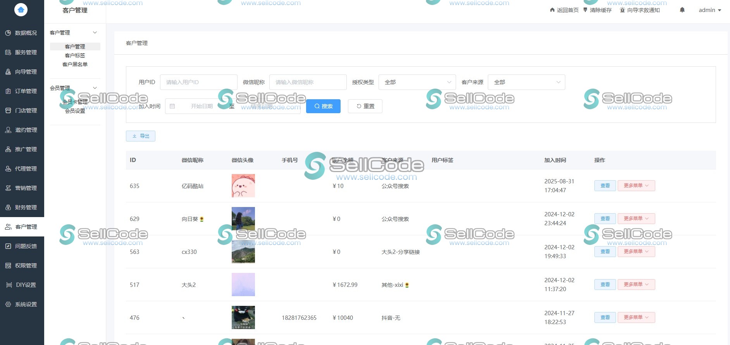Click the 抖音-无 source cell
Image resolution: width=730 pixels, height=345 pixels.
point(391,318)
